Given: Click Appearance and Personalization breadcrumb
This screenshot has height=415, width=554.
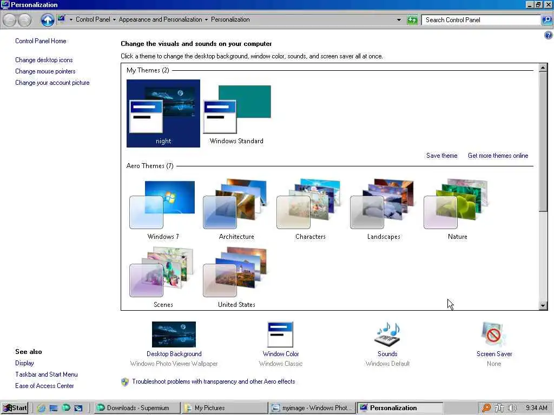Looking at the screenshot, I should click(160, 19).
